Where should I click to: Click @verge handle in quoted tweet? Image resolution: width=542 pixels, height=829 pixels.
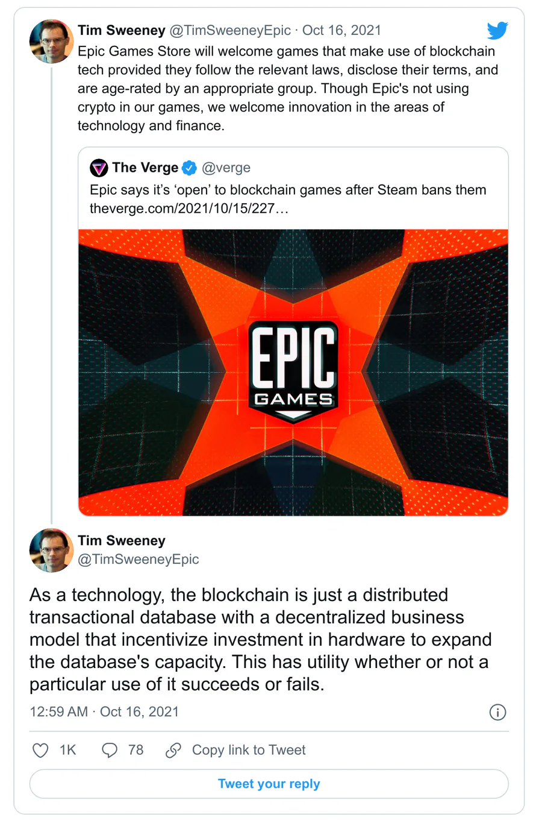click(x=226, y=168)
